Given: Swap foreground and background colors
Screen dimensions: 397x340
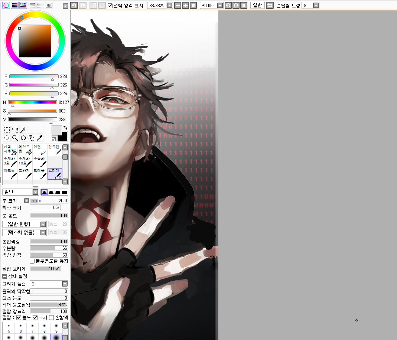Looking at the screenshot, I should point(65,128).
